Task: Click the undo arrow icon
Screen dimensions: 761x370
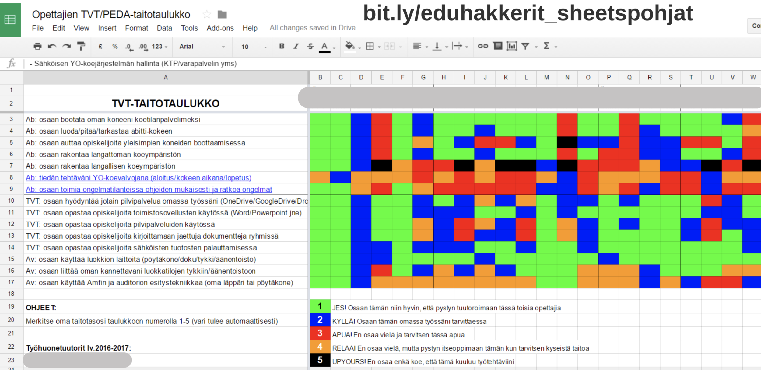Action: click(x=52, y=46)
